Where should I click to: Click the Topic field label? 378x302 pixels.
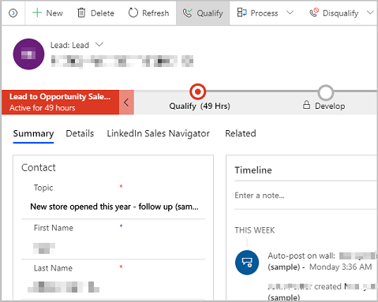pos(43,188)
